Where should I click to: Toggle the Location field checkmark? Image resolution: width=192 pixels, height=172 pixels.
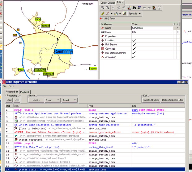(x=134, y=40)
